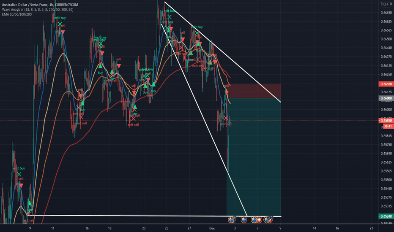The width and height of the screenshot is (394, 232).
Task: Click the green 0.65240 target price label
Action: [x=386, y=216]
